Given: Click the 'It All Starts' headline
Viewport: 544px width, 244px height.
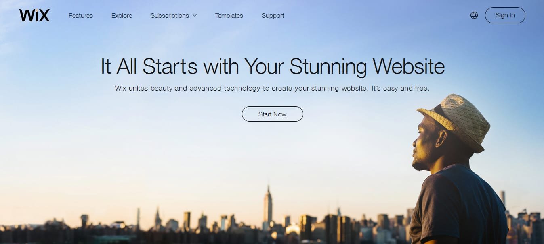Looking at the screenshot, I should point(273,66).
